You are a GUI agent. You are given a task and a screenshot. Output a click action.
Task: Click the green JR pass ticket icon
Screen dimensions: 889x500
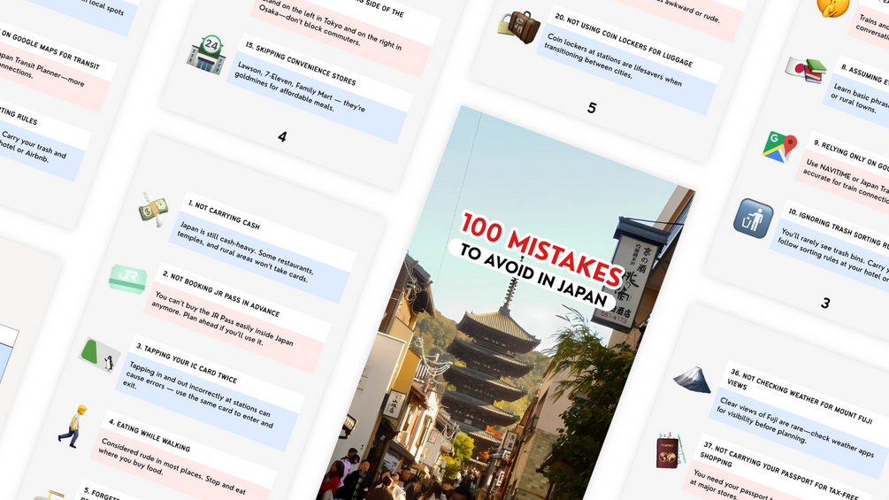point(128,279)
